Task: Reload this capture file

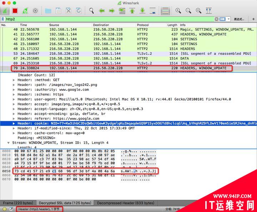Action: (79, 11)
